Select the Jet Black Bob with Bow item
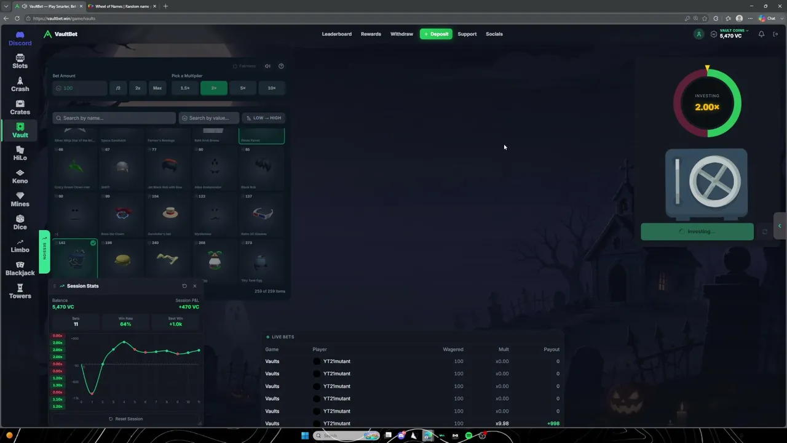Screen dimensions: 787x443 point(168,167)
